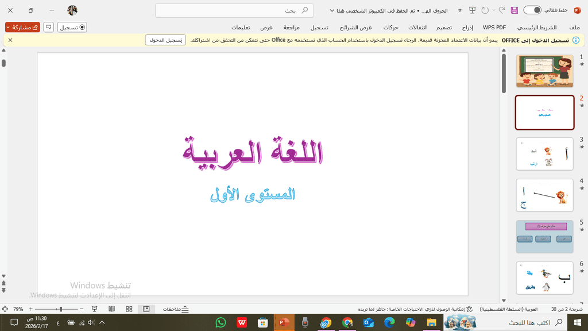
Task: Click the purple Save icon
Action: coord(514,10)
